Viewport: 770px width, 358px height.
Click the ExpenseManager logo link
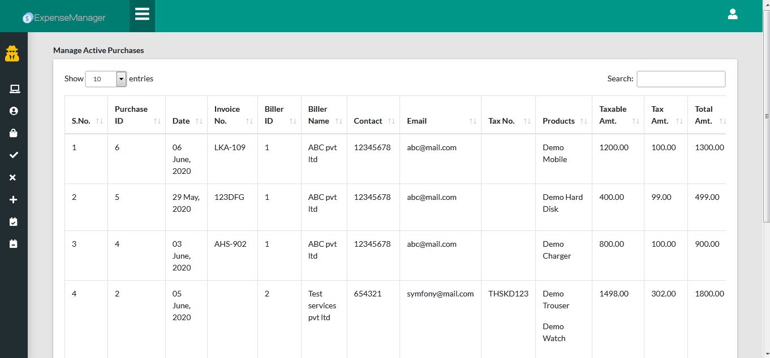[64, 18]
